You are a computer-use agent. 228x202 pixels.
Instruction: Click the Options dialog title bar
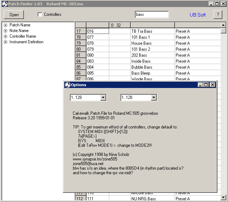point(140,85)
